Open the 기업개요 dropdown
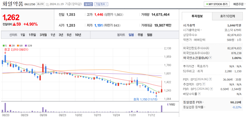Screen dimensions: 246x117 tap(101, 4)
